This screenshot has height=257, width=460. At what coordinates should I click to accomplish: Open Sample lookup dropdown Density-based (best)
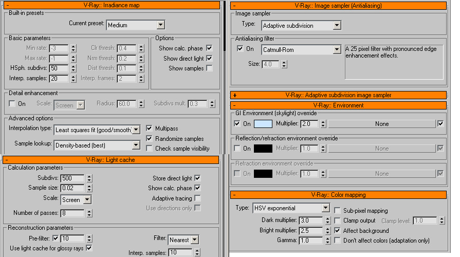click(97, 145)
